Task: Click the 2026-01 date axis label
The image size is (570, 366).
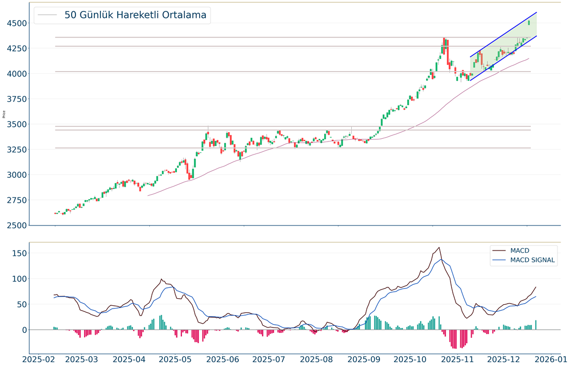Action: coord(549,359)
